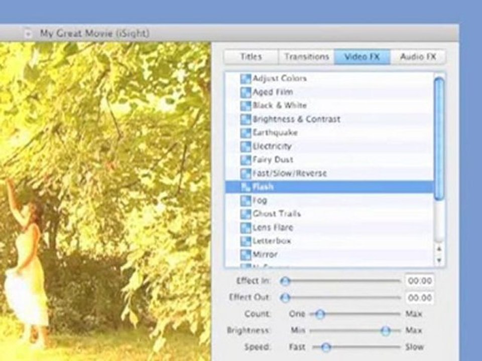Select Fog effect label
Viewport: 482px width, 361px height.
tap(260, 201)
